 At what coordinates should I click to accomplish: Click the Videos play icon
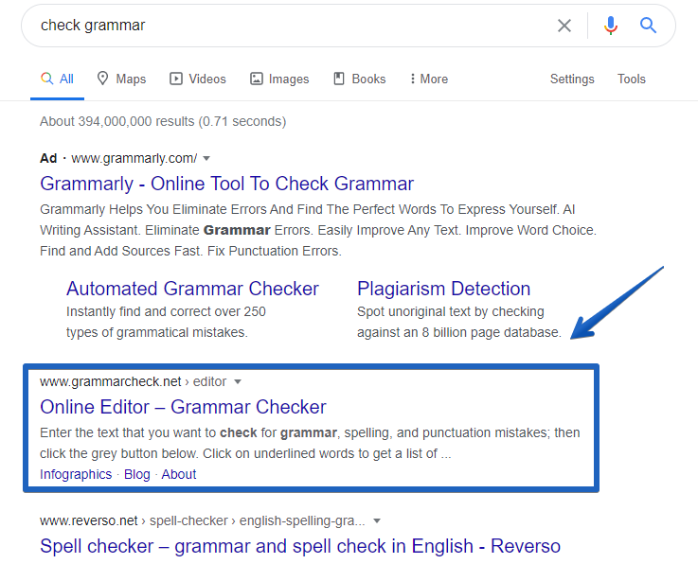176,79
